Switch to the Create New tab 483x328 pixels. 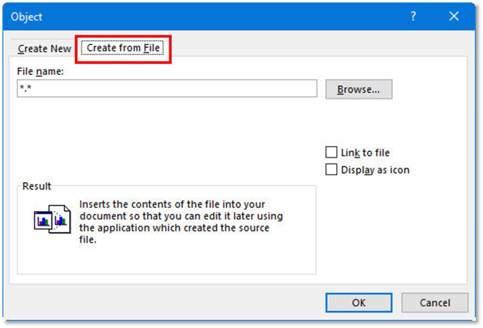click(45, 49)
